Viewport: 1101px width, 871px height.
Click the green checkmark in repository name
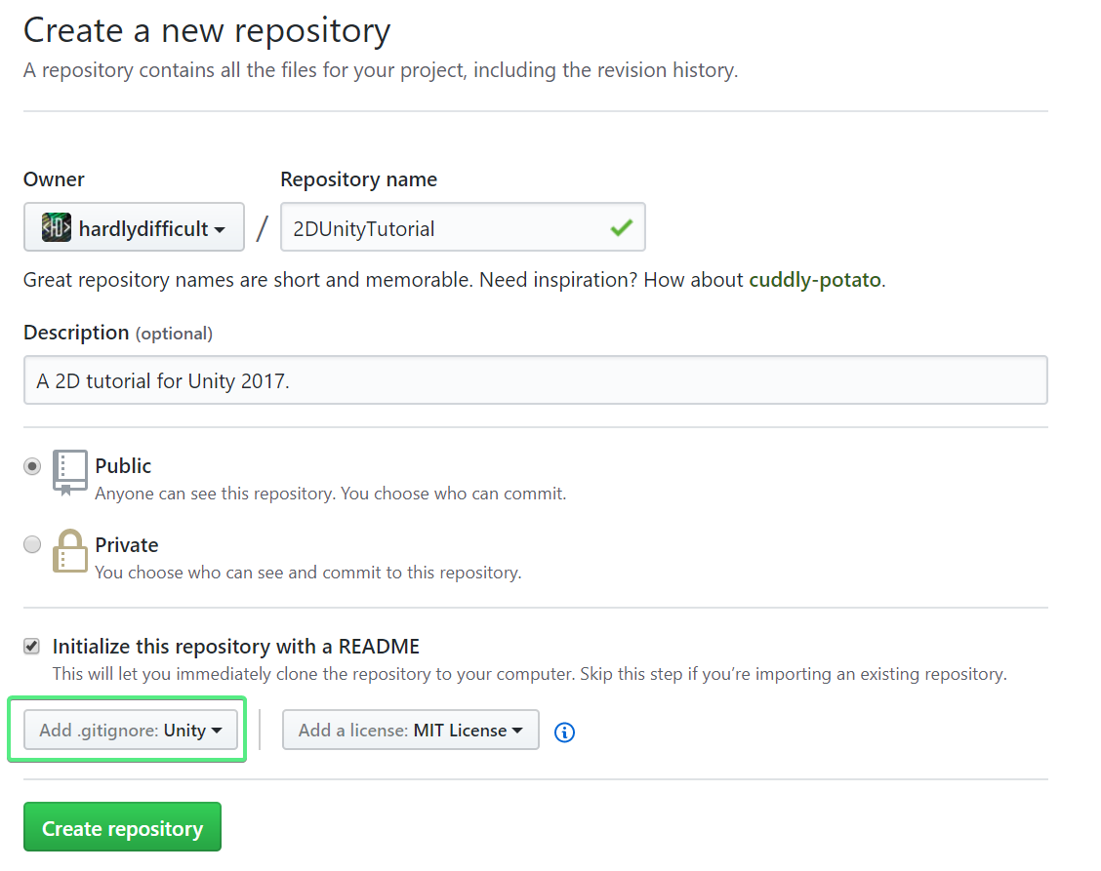(x=622, y=227)
